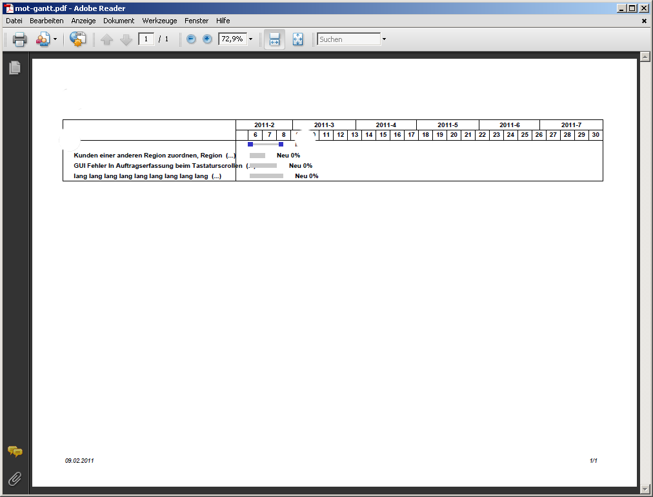Click the Suchen search field
Viewport: 653px width, 497px height.
point(348,39)
